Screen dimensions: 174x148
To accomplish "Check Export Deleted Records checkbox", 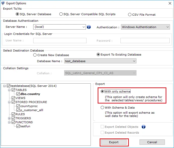I will (x=102, y=132).
